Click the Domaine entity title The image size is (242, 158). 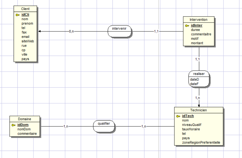pos(25,119)
